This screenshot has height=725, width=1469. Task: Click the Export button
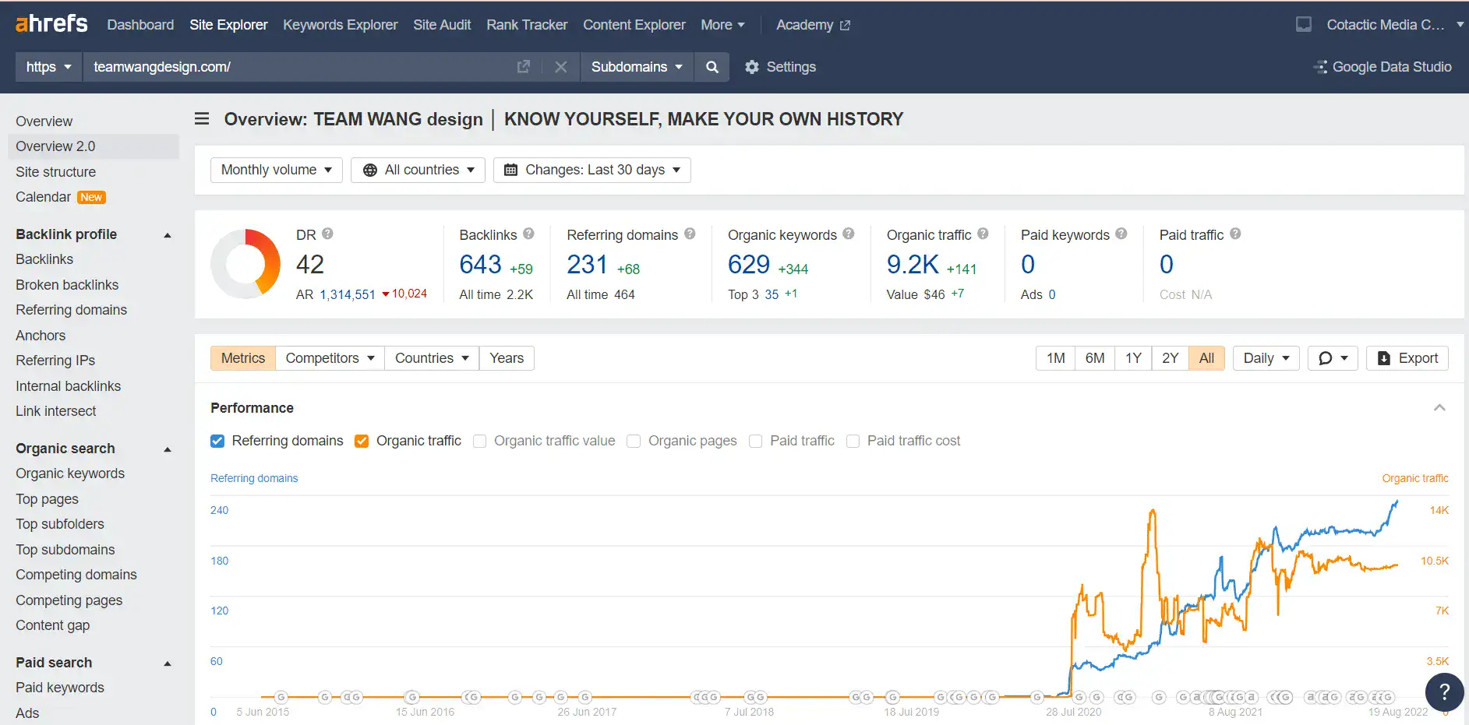click(x=1407, y=358)
